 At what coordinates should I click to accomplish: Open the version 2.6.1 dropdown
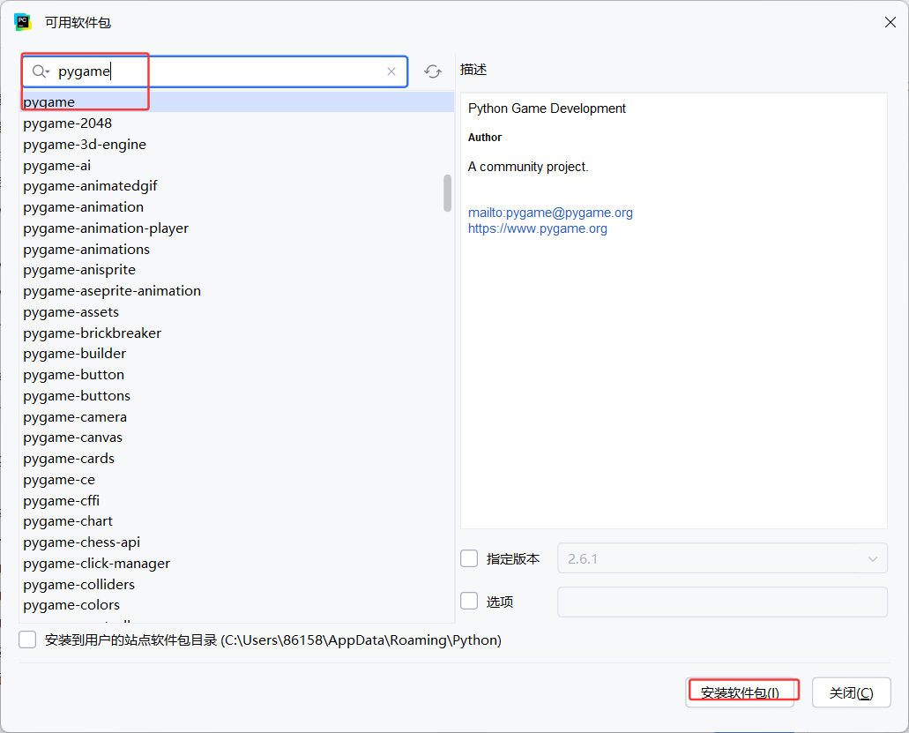click(x=722, y=558)
